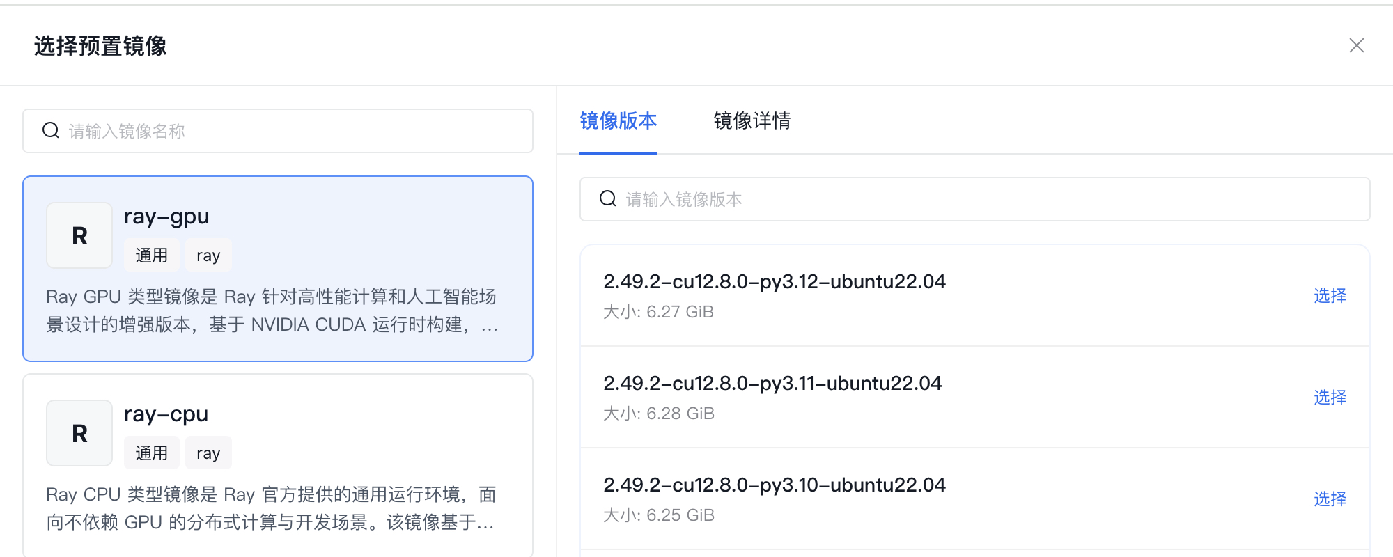Close the 选择预置镜像 dialog
Screen dimensions: 1393x557
(1356, 46)
